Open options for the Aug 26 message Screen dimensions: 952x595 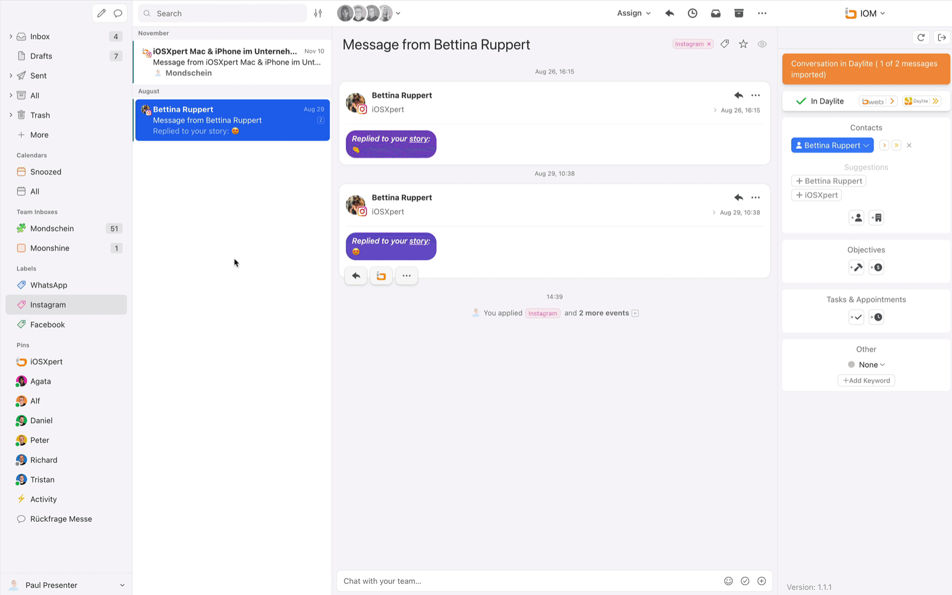(755, 95)
